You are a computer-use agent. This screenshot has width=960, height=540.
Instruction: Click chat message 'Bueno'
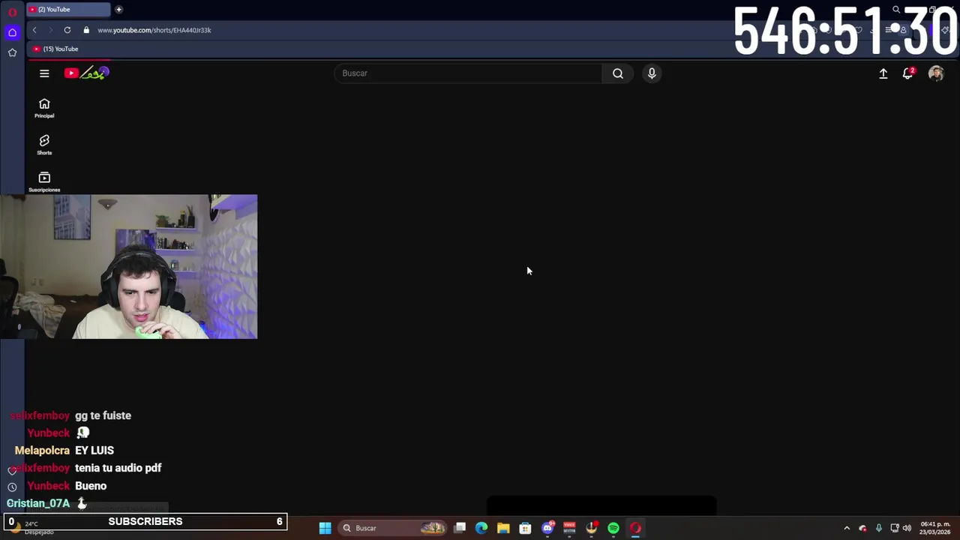tap(91, 486)
